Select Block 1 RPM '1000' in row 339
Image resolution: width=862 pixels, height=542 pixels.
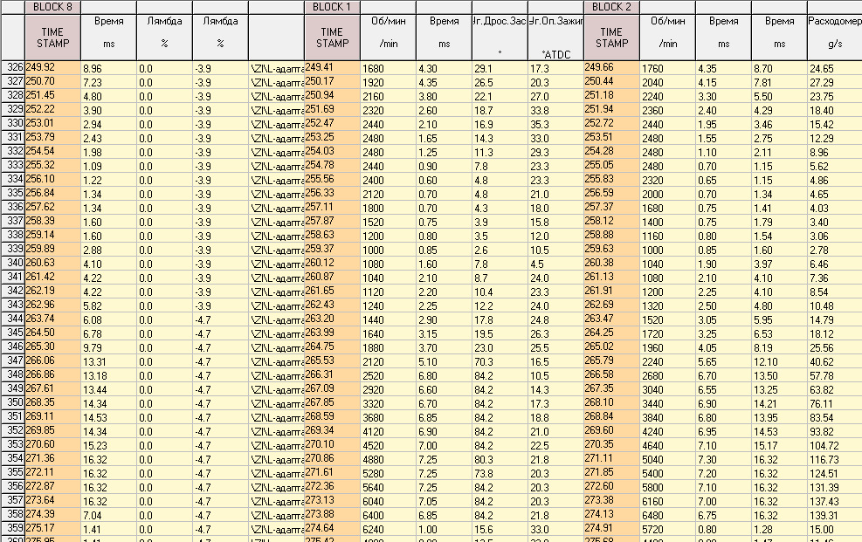pos(388,250)
